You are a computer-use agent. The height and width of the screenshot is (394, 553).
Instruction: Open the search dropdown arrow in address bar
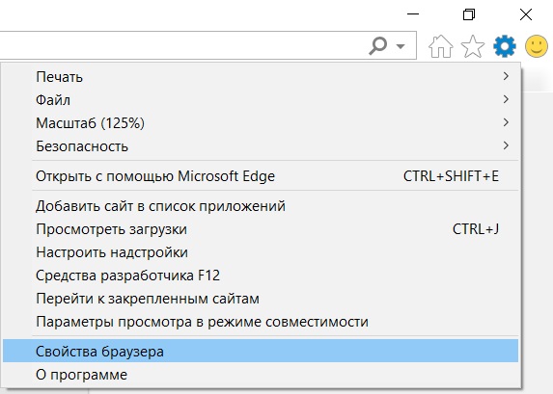click(x=401, y=46)
